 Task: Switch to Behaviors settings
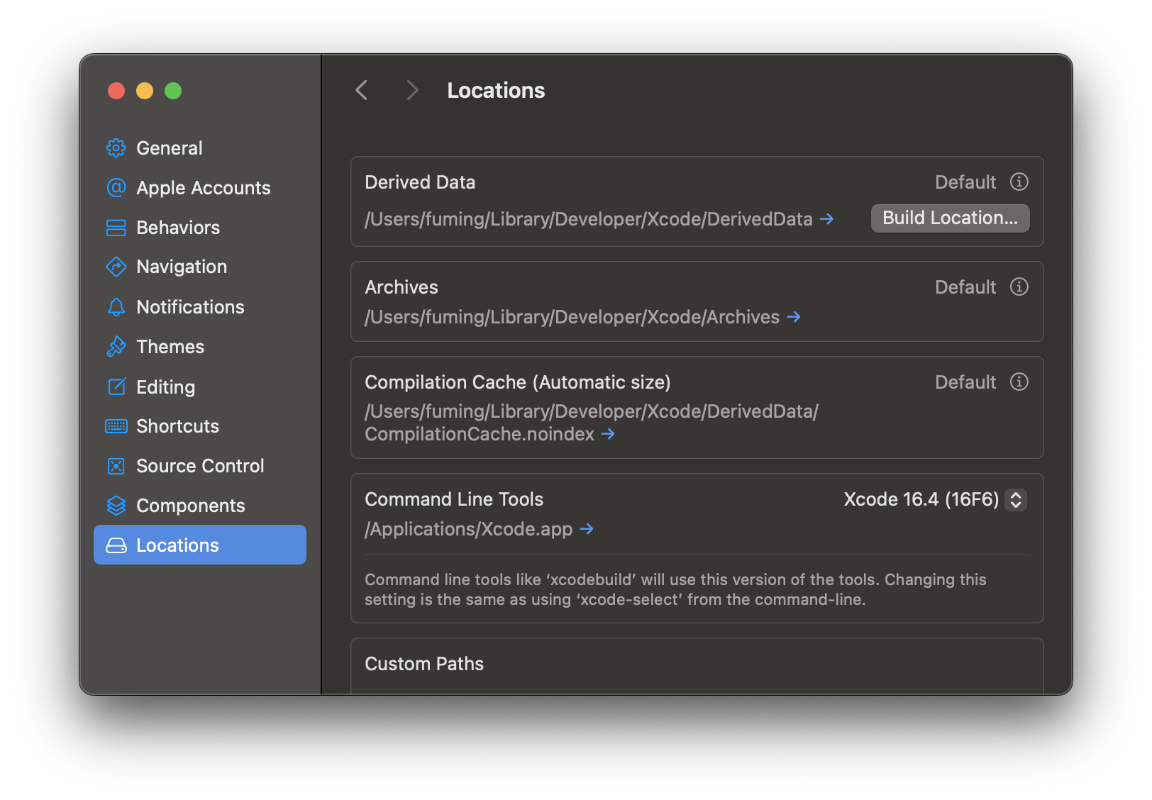[x=200, y=227]
